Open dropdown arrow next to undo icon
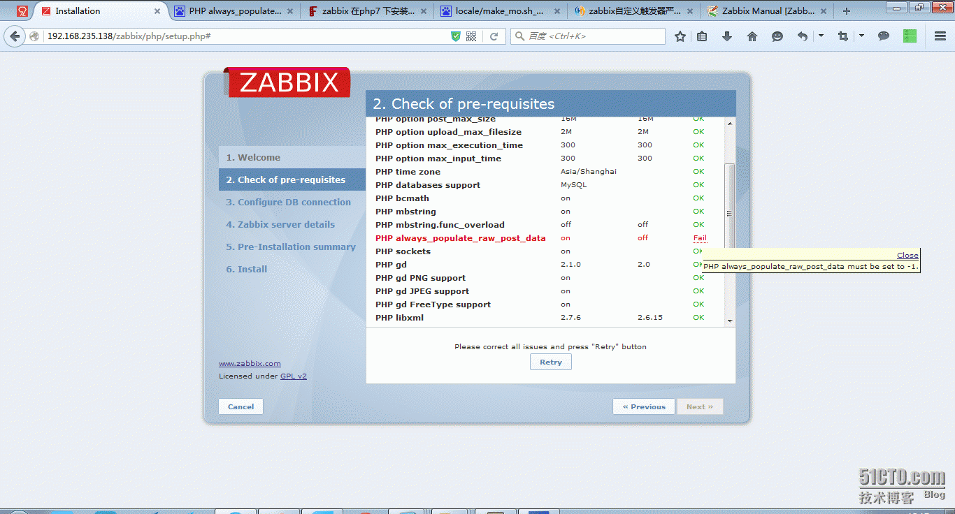Screen dimensions: 955x514 [821, 36]
